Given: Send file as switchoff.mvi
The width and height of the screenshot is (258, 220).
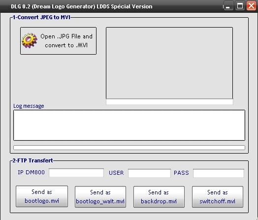Looking at the screenshot, I should (218, 197).
